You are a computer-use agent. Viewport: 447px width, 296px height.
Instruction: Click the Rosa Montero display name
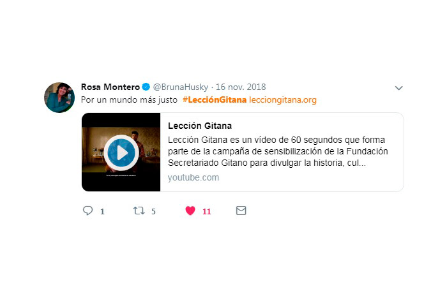pyautogui.click(x=110, y=87)
